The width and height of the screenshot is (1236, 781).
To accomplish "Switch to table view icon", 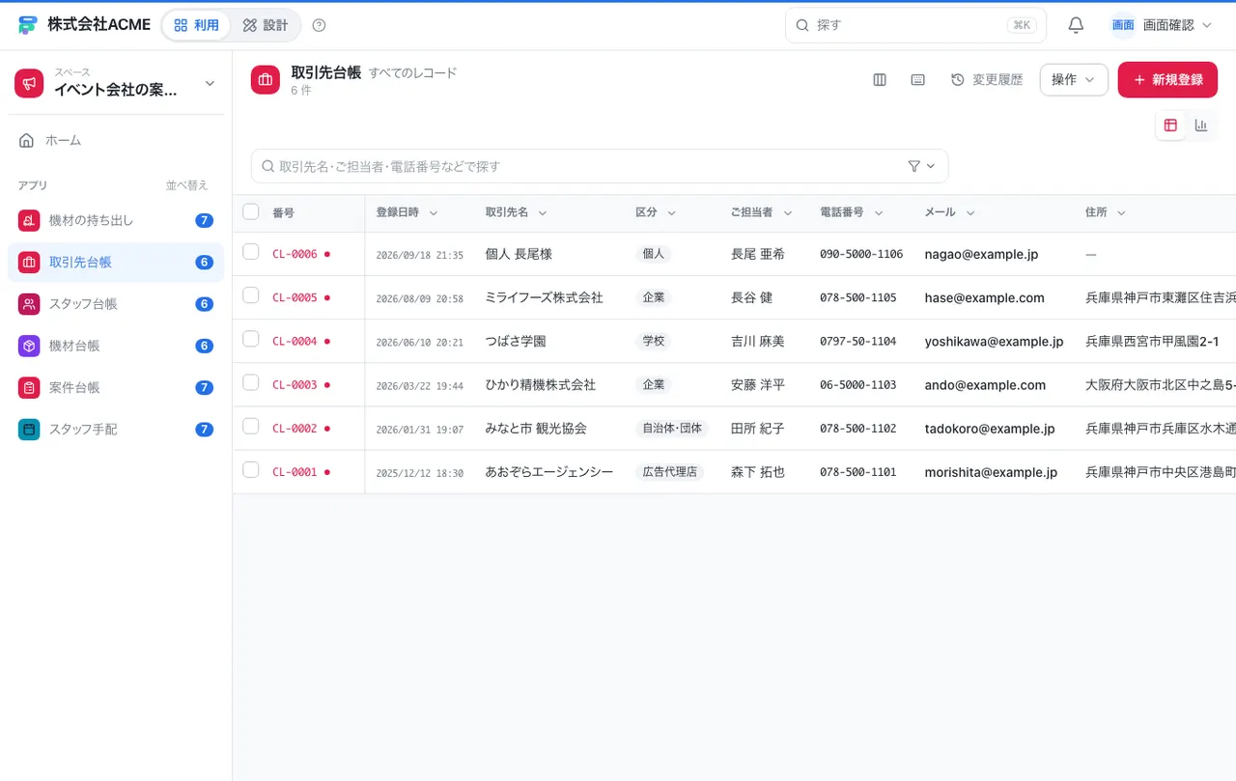I will pyautogui.click(x=1170, y=126).
